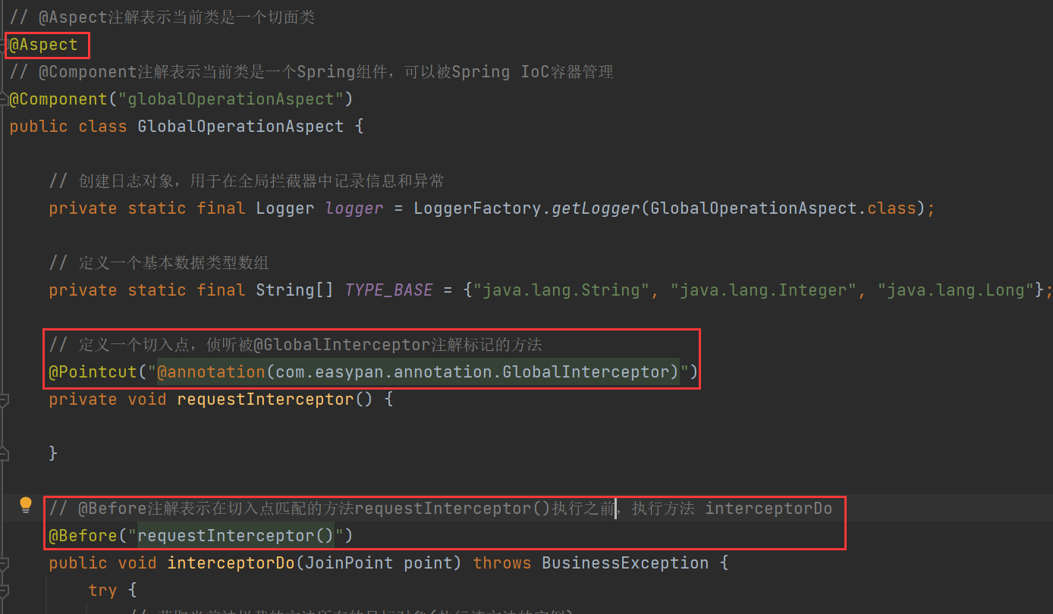This screenshot has width=1053, height=614.
Task: Click the @Component annotation in code
Action: click(x=58, y=99)
